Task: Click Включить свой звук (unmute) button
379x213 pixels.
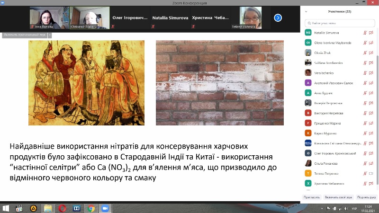Action: pyautogui.click(x=338, y=197)
